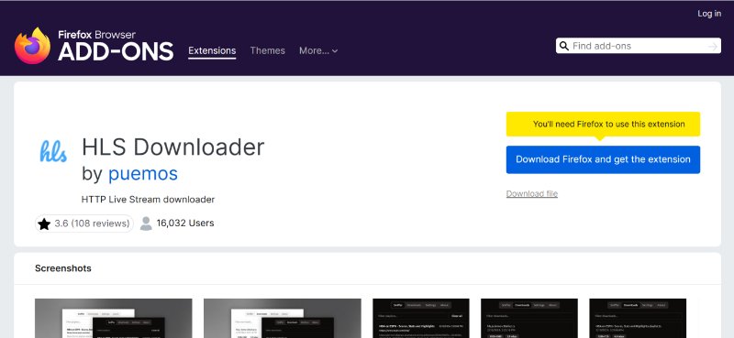Viewport: 734px width, 338px height.
Task: Open the Themes tab
Action: tap(267, 50)
